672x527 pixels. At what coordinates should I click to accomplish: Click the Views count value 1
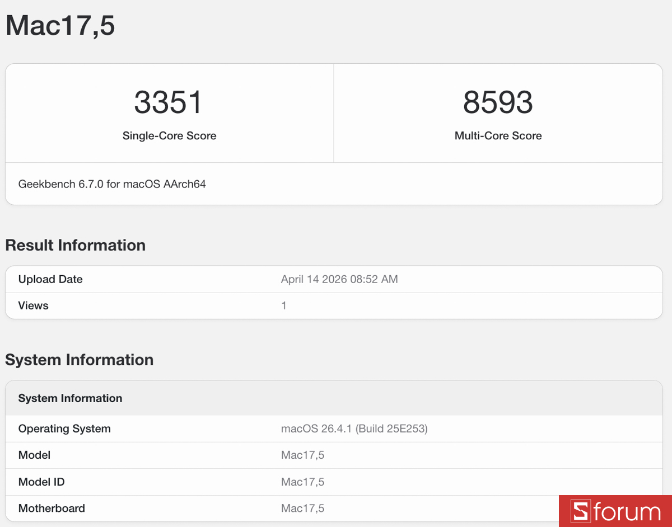point(284,305)
